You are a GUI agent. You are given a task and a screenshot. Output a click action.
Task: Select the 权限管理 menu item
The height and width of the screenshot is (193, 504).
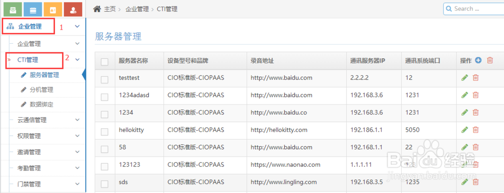pyautogui.click(x=29, y=136)
